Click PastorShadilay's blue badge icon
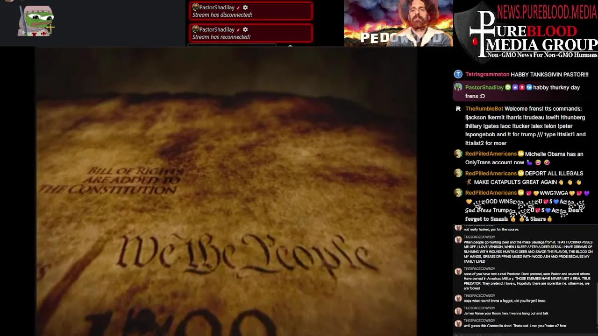 pos(529,87)
